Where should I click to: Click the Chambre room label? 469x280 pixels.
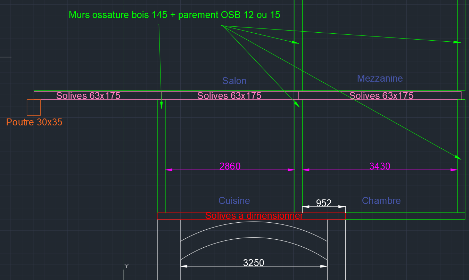[381, 201]
